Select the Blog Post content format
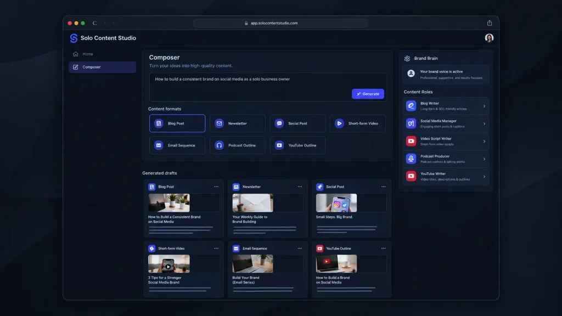This screenshot has height=316, width=562. [177, 123]
